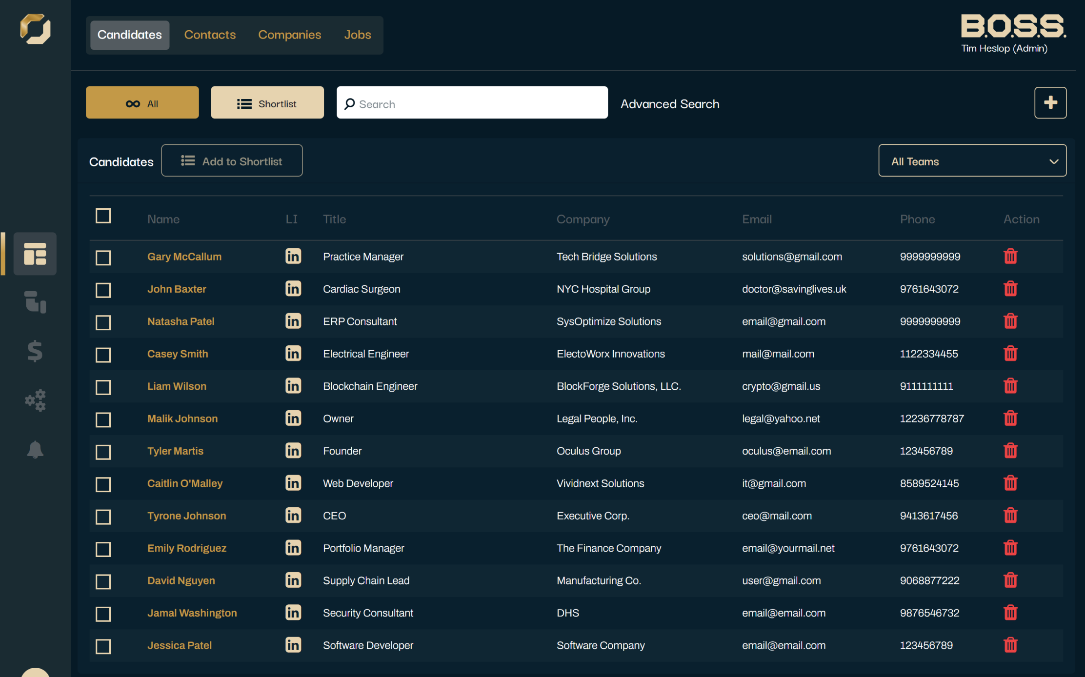This screenshot has width=1085, height=677.
Task: Delete Gary McCallum with trash icon
Action: (1010, 257)
